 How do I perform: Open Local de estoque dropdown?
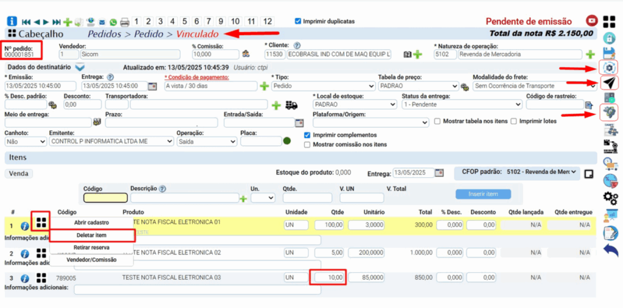pyautogui.click(x=355, y=105)
